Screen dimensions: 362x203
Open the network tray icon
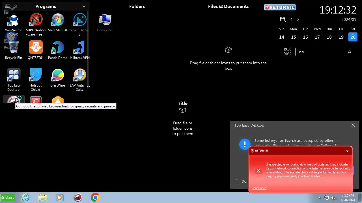(x=327, y=198)
